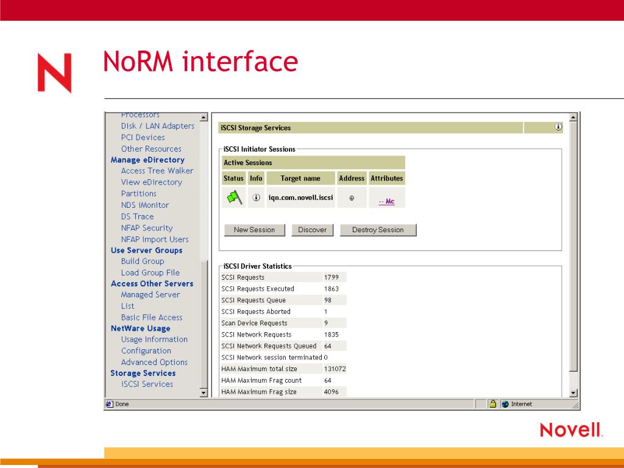
Task: Click the Internet zone globe icon
Action: [505, 404]
